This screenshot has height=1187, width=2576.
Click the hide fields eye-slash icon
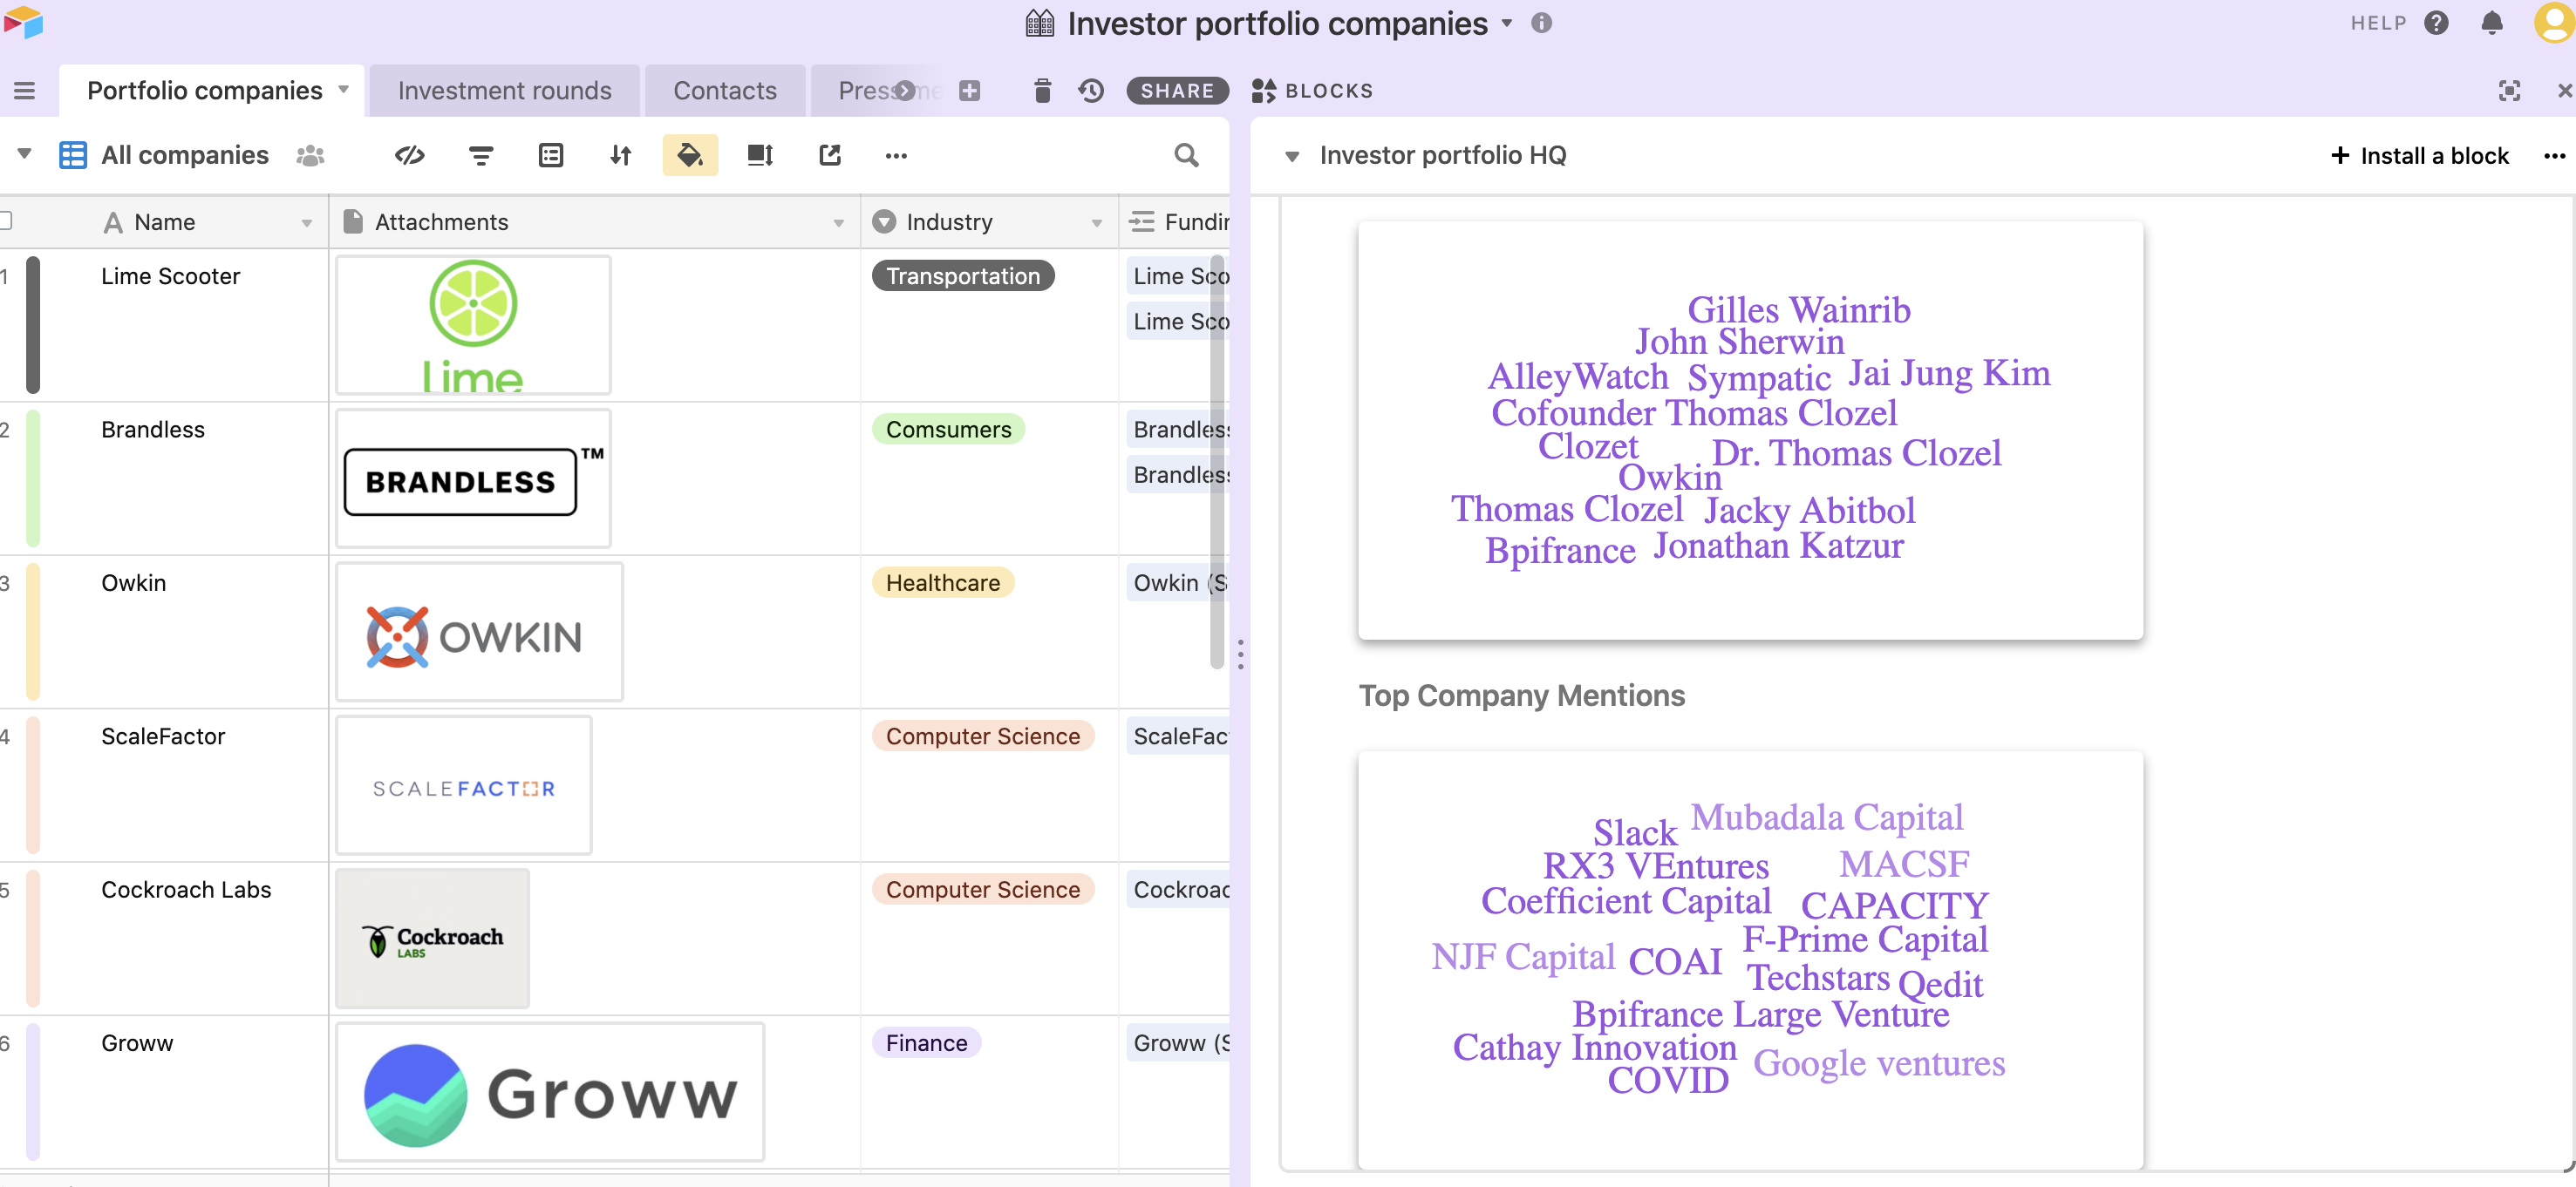pyautogui.click(x=410, y=155)
